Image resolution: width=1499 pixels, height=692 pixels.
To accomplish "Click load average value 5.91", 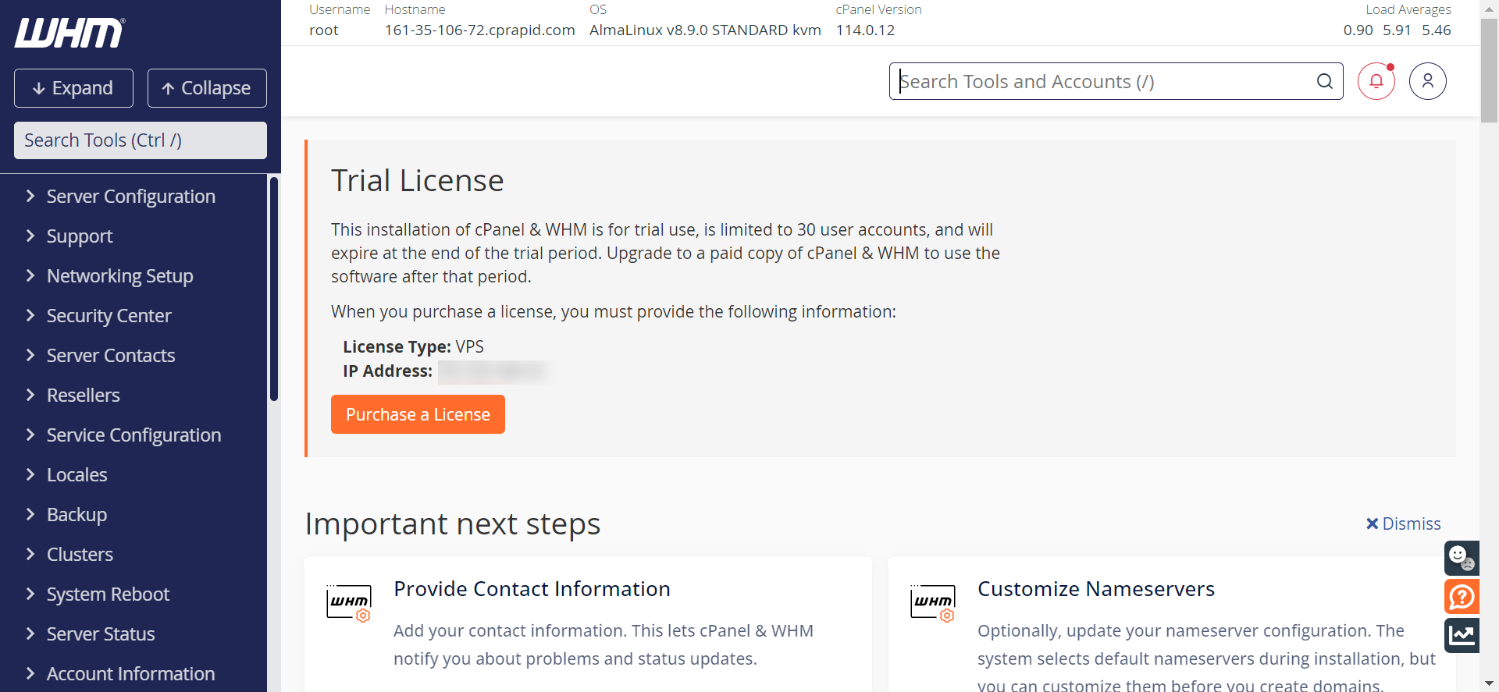I will click(x=1398, y=30).
